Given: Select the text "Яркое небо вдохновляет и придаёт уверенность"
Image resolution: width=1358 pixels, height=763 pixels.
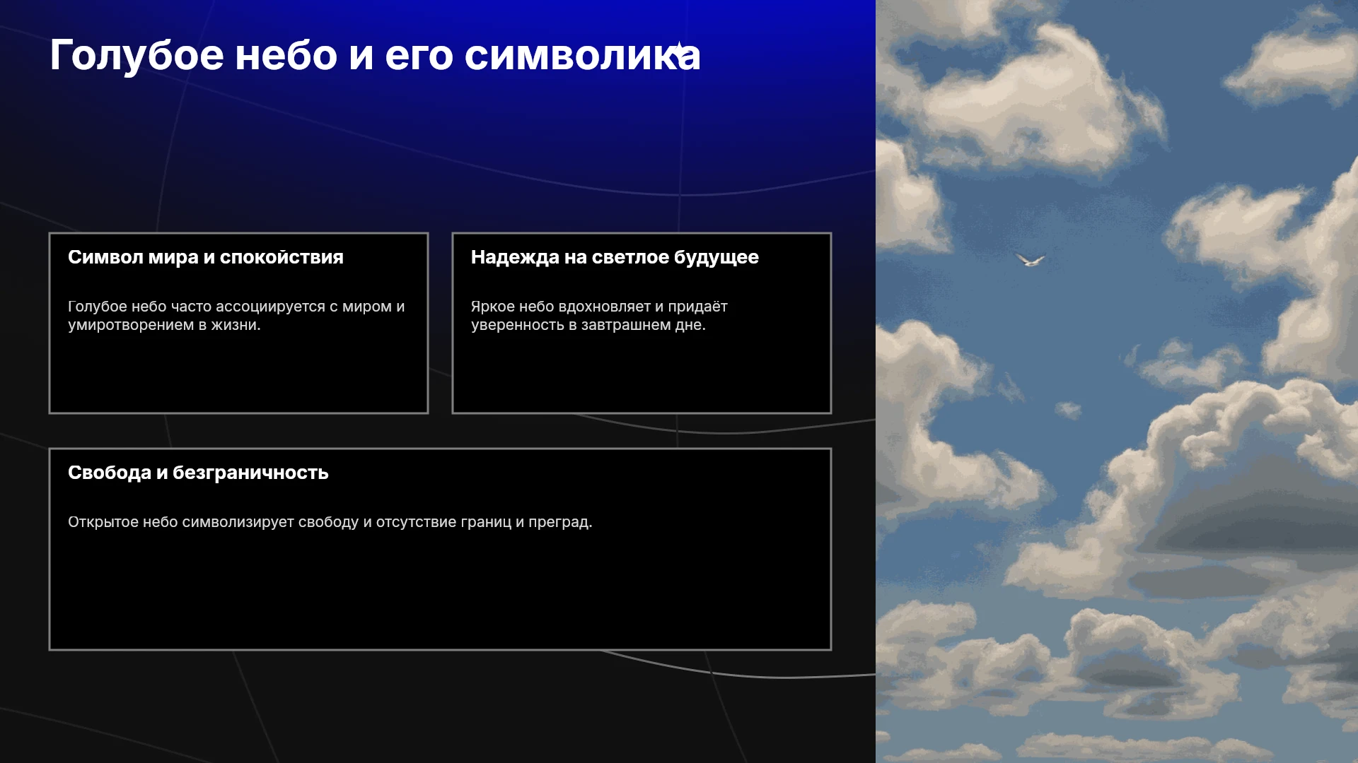Looking at the screenshot, I should point(599,316).
